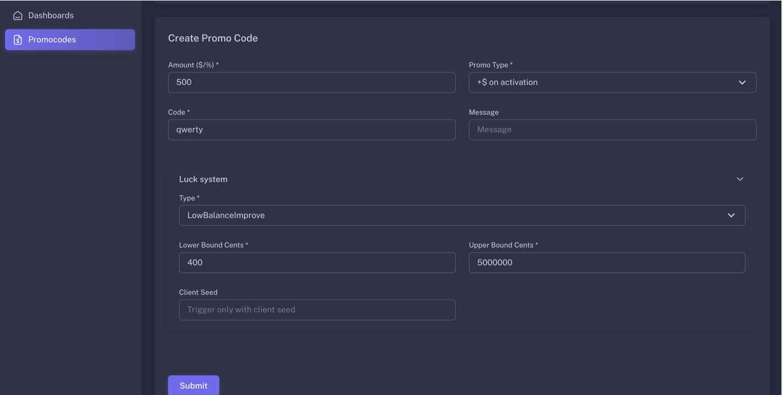
Task: Open the Promo Type dropdown
Action: click(x=612, y=83)
